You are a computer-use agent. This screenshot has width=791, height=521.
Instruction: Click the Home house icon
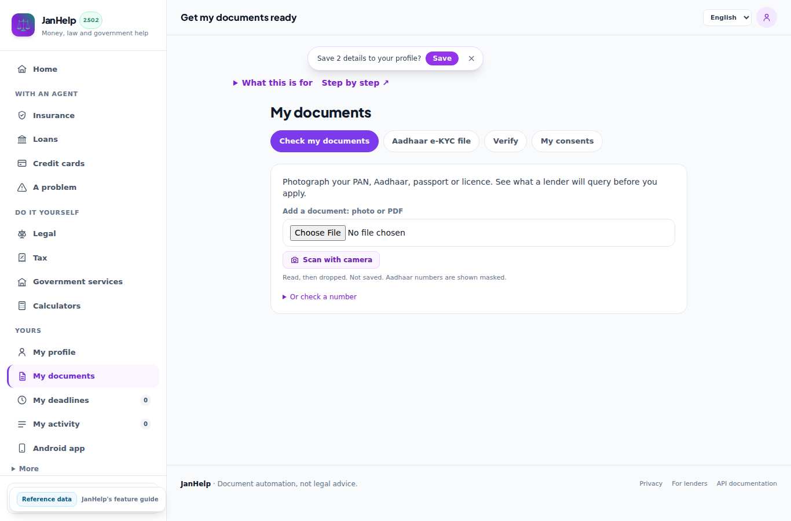point(22,69)
